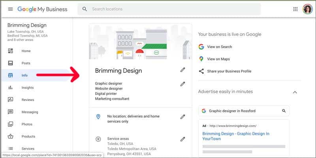Click the Posts sidebar icon
Image resolution: width=316 pixels, height=158 pixels.
(x=10, y=63)
